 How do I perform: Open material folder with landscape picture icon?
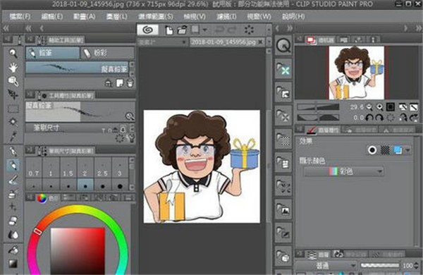pos(283,209)
